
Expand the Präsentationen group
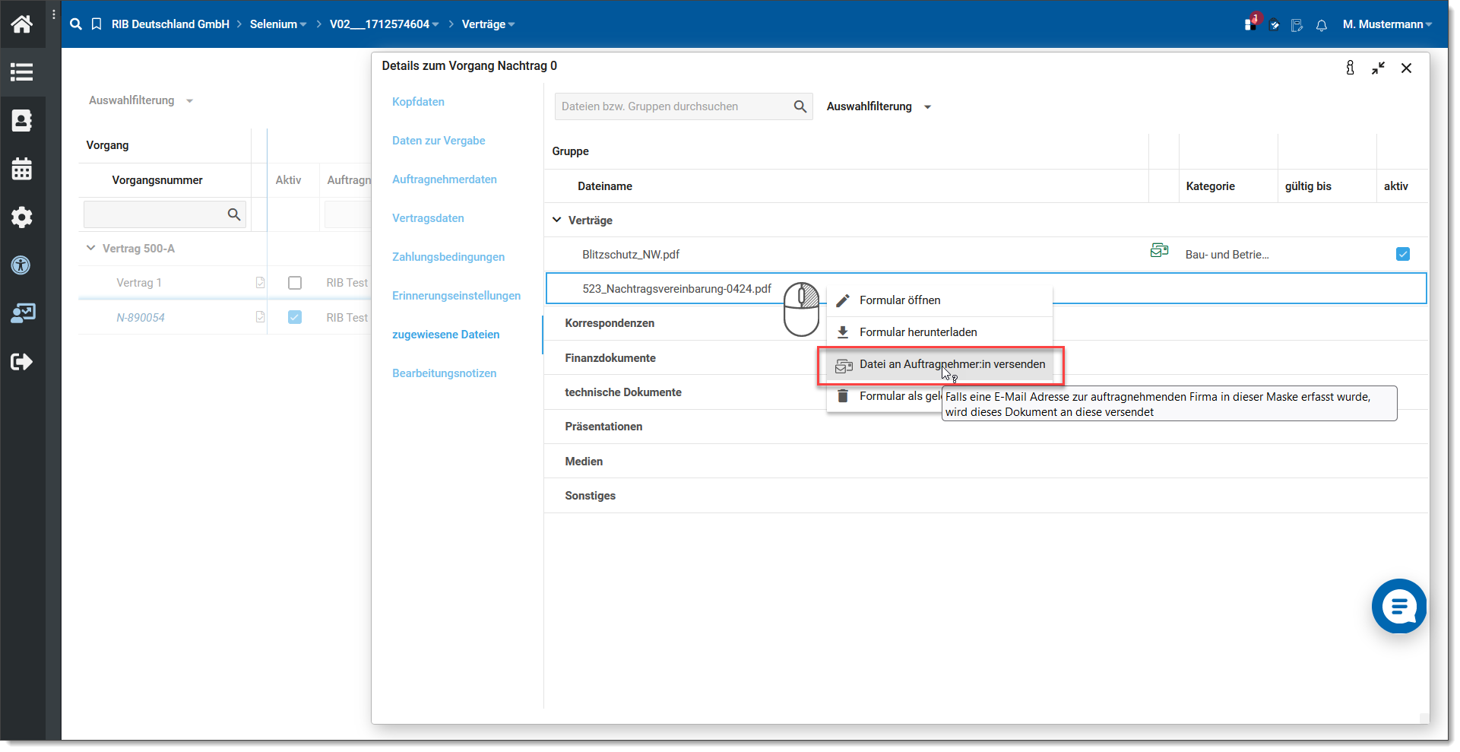click(x=603, y=427)
